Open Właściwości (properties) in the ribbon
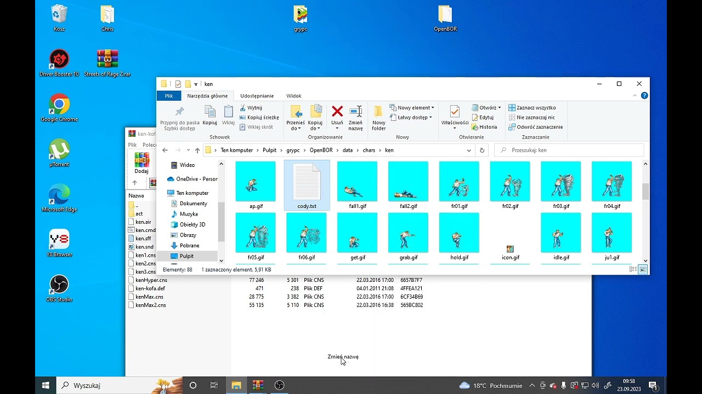 (455, 115)
